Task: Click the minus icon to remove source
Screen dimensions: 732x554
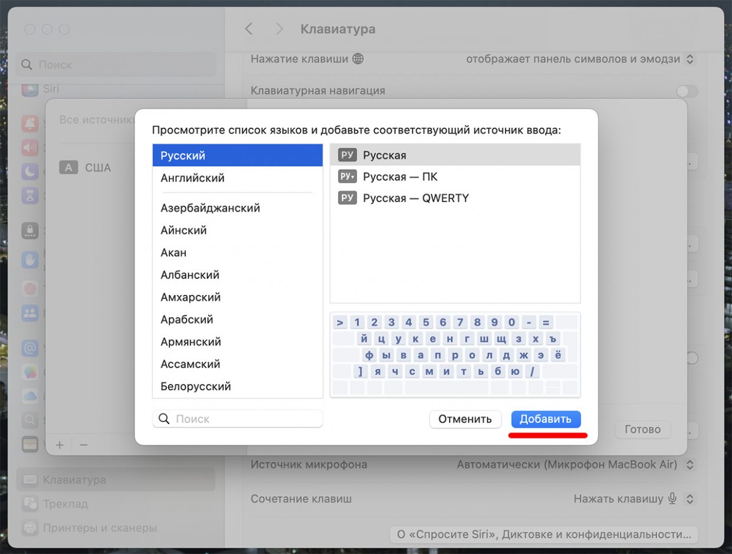Action: (x=83, y=444)
